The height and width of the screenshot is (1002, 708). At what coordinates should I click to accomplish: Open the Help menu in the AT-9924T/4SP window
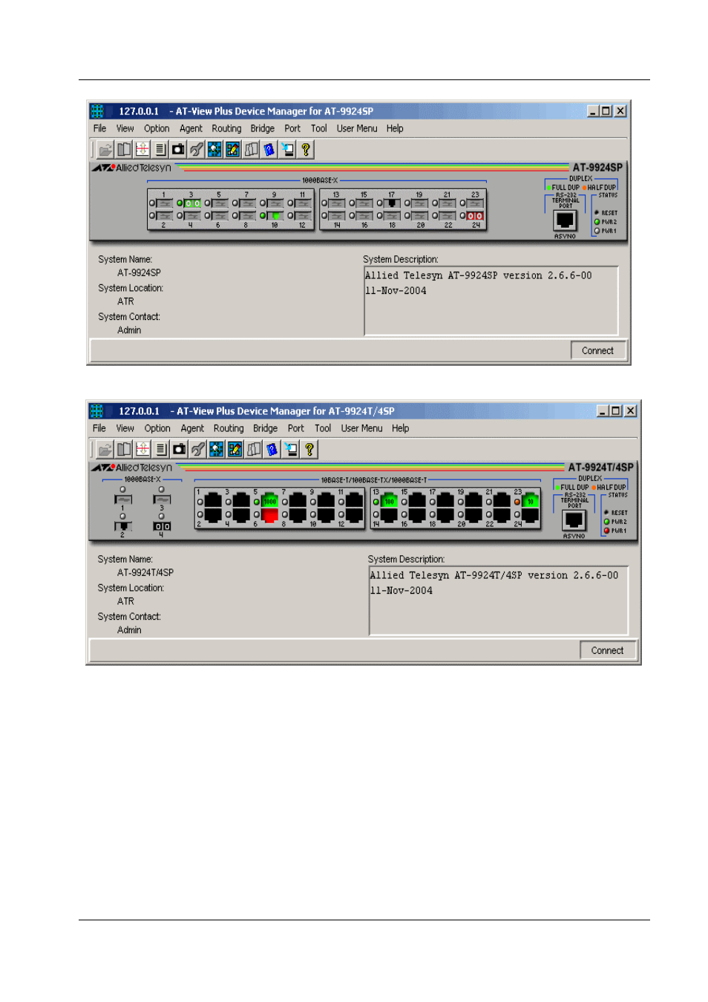(x=401, y=428)
